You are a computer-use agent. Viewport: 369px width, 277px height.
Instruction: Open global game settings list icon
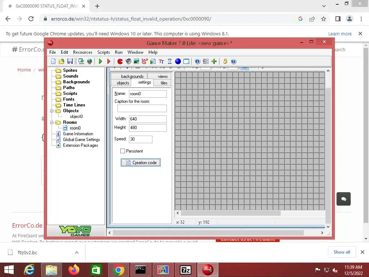point(206,61)
